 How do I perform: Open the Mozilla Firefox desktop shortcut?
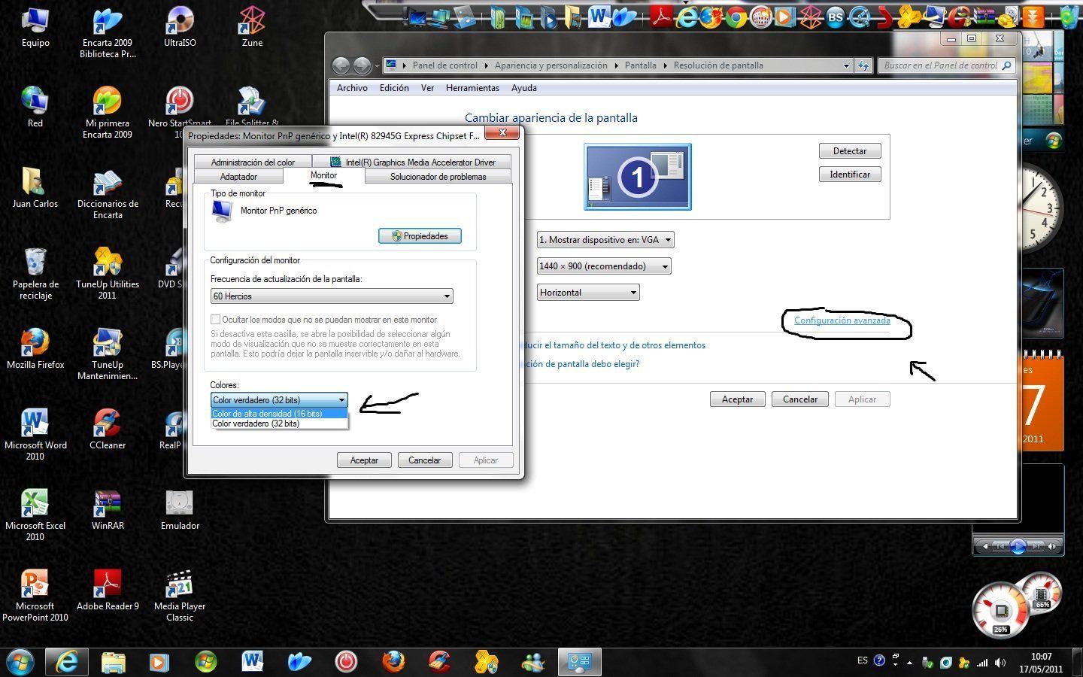click(35, 344)
